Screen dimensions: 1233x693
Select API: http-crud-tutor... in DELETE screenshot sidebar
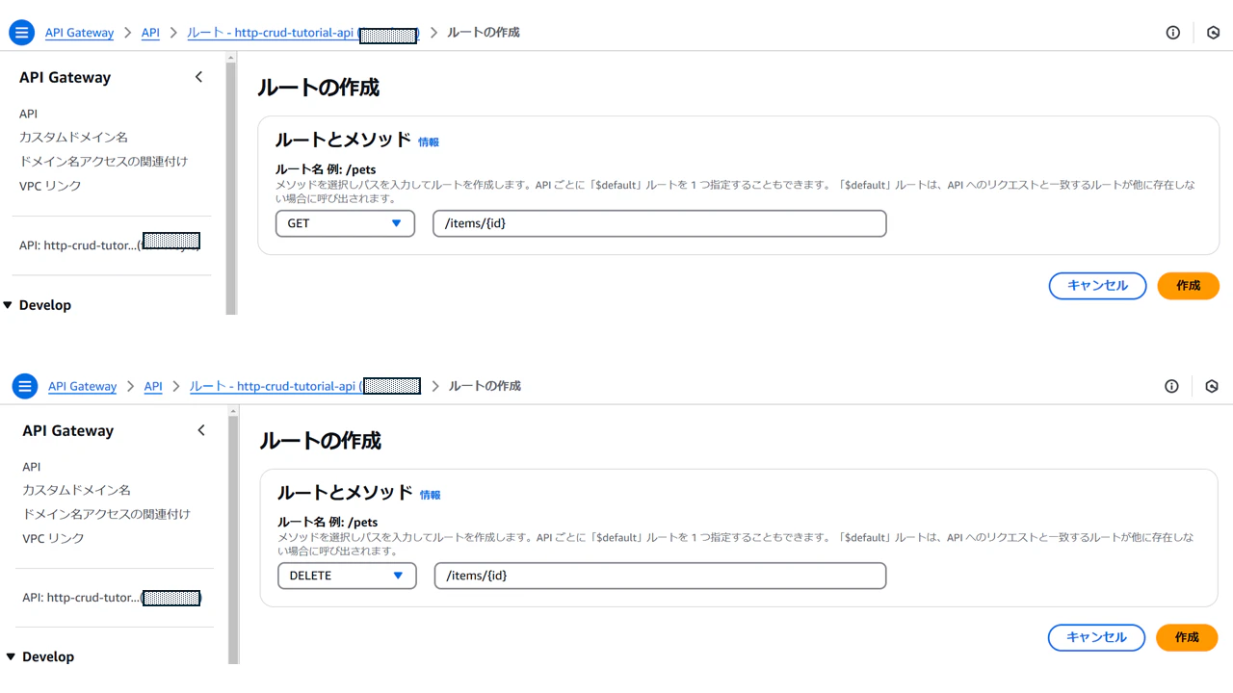112,598
